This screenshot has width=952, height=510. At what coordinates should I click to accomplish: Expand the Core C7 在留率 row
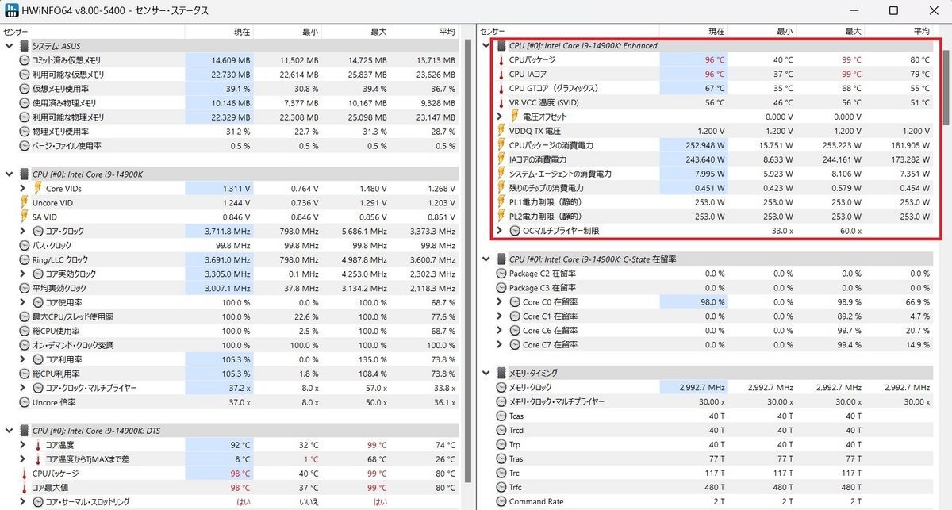tap(500, 345)
